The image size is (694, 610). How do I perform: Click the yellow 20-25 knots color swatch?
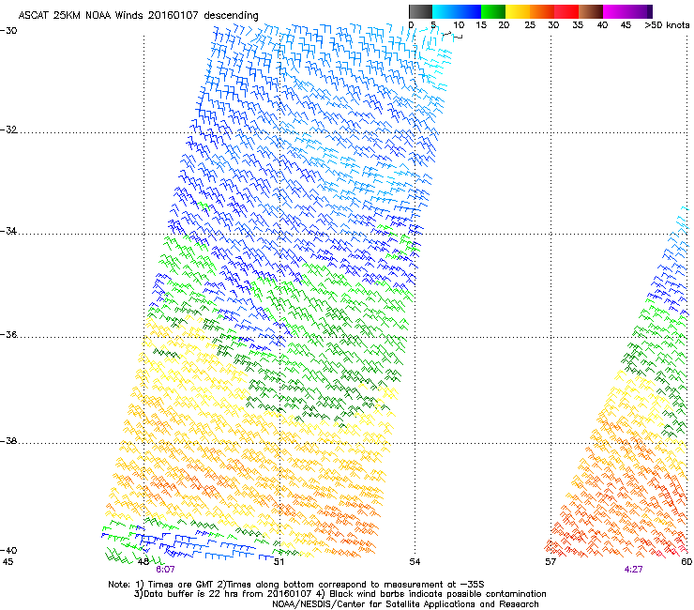(518, 11)
